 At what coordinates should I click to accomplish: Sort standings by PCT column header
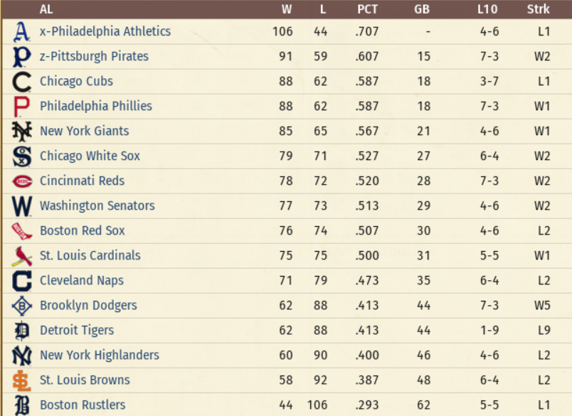(368, 10)
